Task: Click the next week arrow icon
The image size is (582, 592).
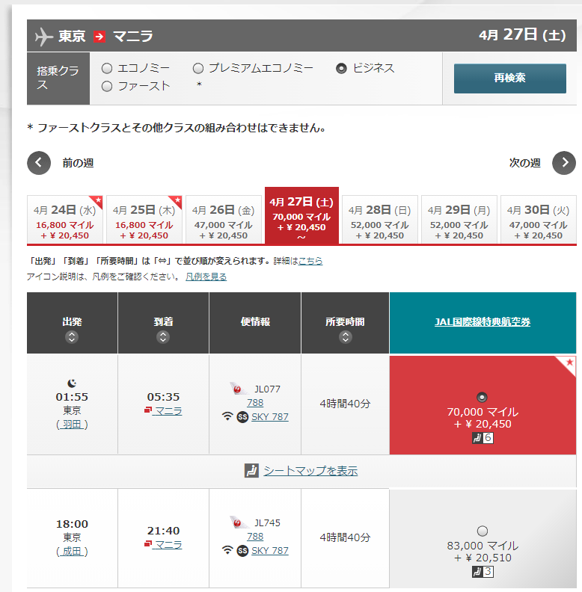Action: tap(564, 163)
